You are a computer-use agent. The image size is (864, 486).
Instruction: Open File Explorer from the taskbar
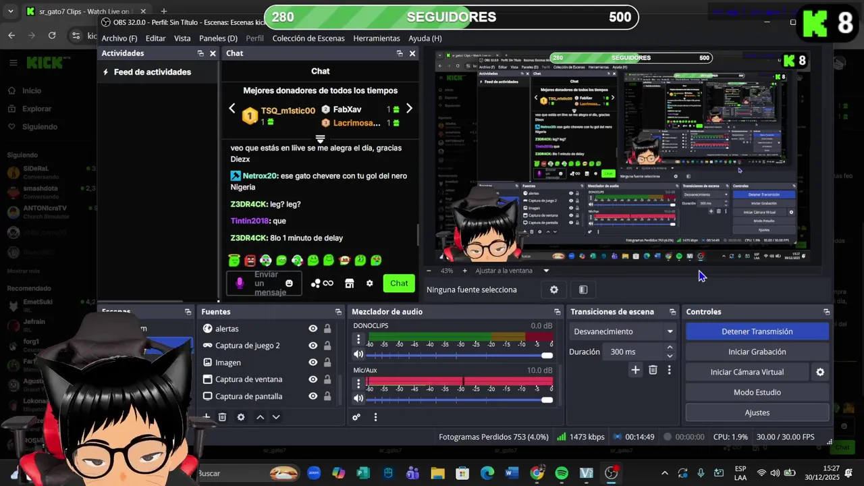click(x=437, y=473)
